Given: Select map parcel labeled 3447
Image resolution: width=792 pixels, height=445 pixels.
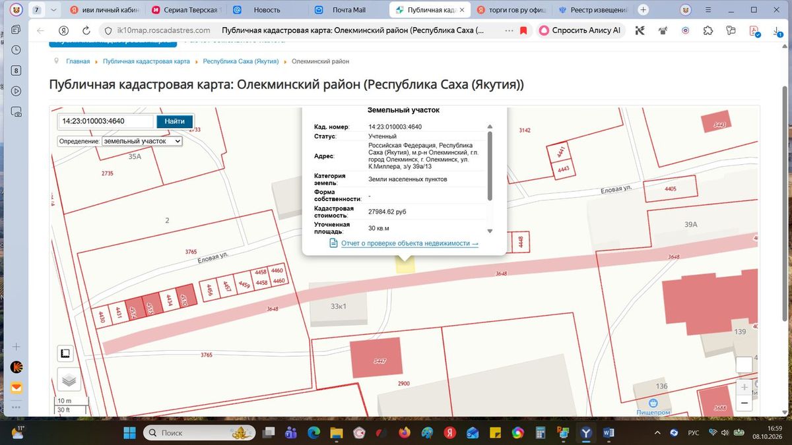Looking at the screenshot, I should point(378,358).
